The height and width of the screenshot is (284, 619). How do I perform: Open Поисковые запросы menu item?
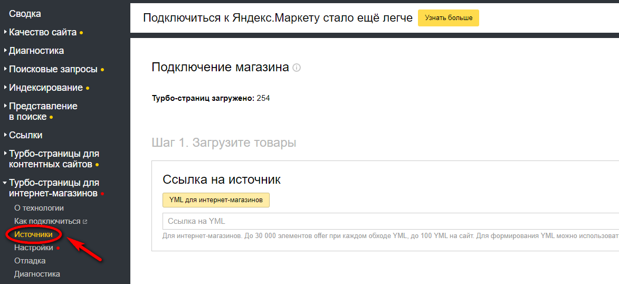[x=53, y=69]
